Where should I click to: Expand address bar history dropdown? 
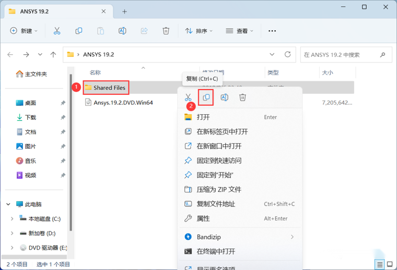point(272,54)
